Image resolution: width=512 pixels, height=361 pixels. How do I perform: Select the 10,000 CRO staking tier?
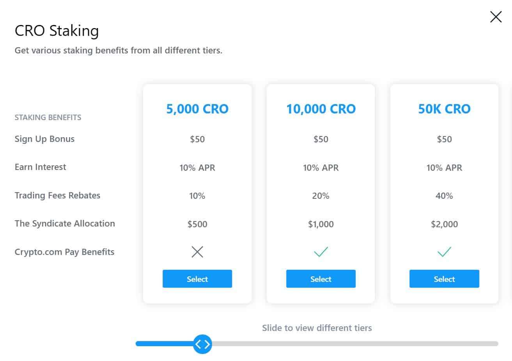[321, 279]
